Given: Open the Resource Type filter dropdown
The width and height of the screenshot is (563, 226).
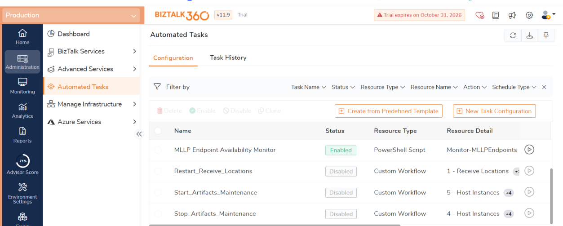Looking at the screenshot, I should coord(383,87).
